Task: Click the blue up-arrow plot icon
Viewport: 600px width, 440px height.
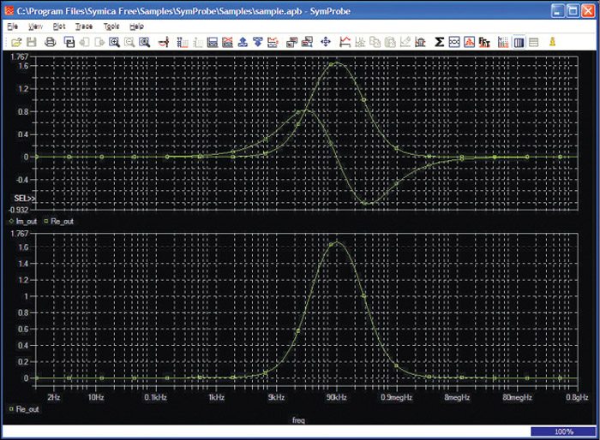Action: [242, 41]
